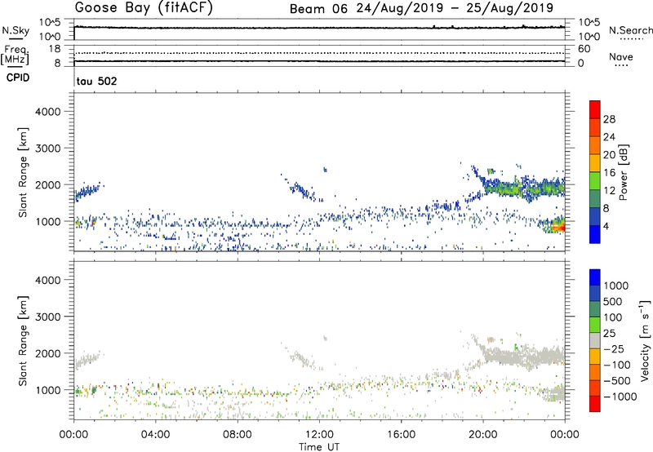
Task: Click the '60' tick on the Nave axis
Action: click(x=584, y=49)
